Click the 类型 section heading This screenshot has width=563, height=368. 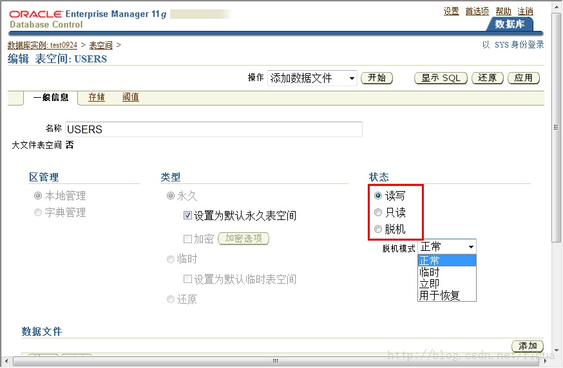tap(171, 177)
